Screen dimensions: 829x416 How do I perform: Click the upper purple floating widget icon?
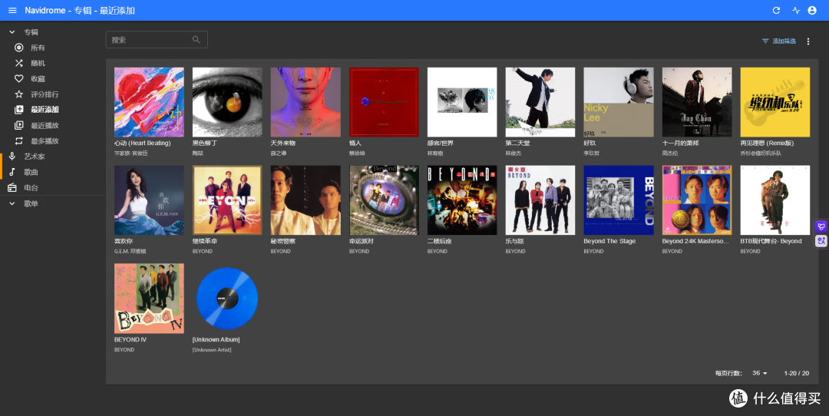[821, 226]
